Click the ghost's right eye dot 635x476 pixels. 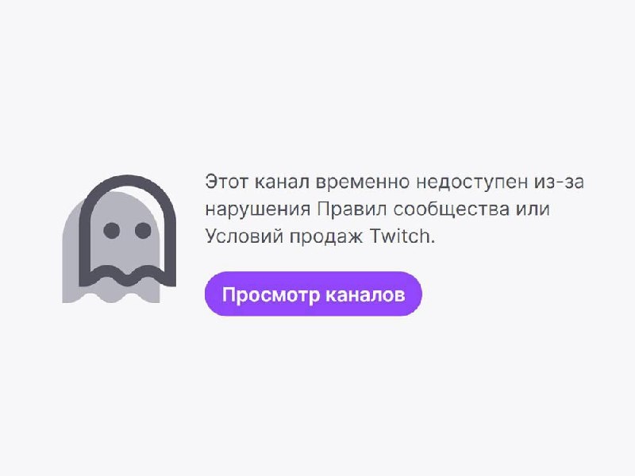point(143,230)
